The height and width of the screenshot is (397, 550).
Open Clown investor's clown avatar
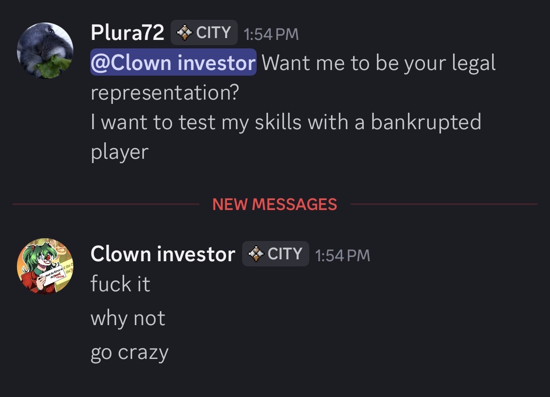(45, 266)
